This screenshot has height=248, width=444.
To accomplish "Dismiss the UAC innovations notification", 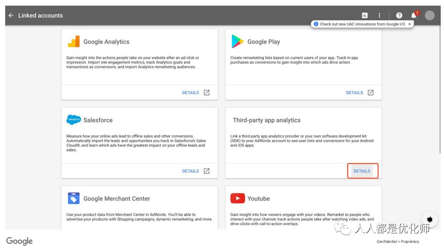I will [x=409, y=24].
